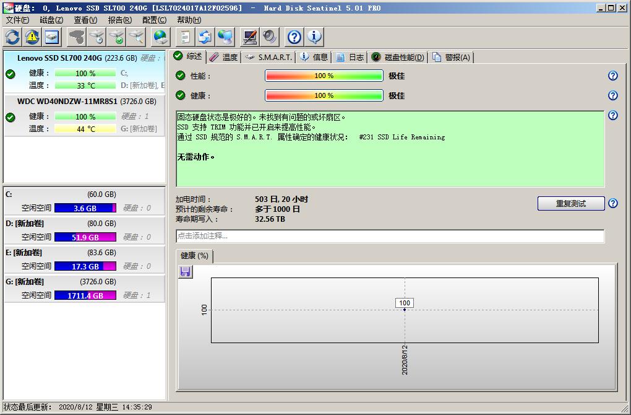
Task: Switch to the 警报(A) tab
Action: click(x=451, y=57)
